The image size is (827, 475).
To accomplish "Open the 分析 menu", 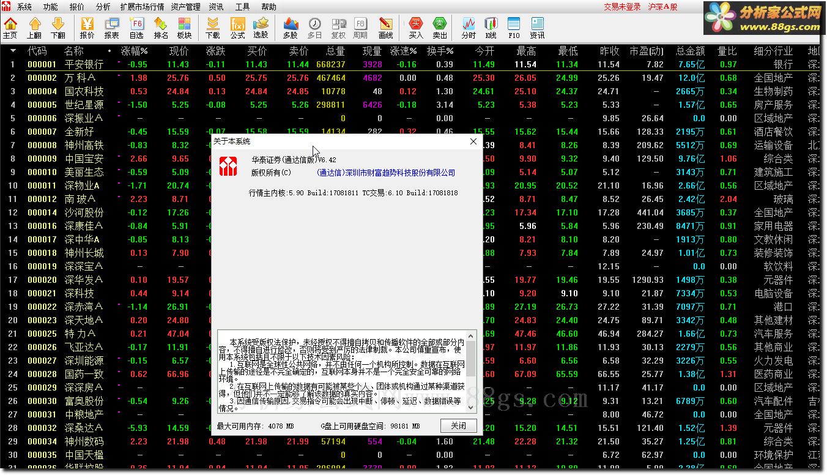I will coord(103,7).
